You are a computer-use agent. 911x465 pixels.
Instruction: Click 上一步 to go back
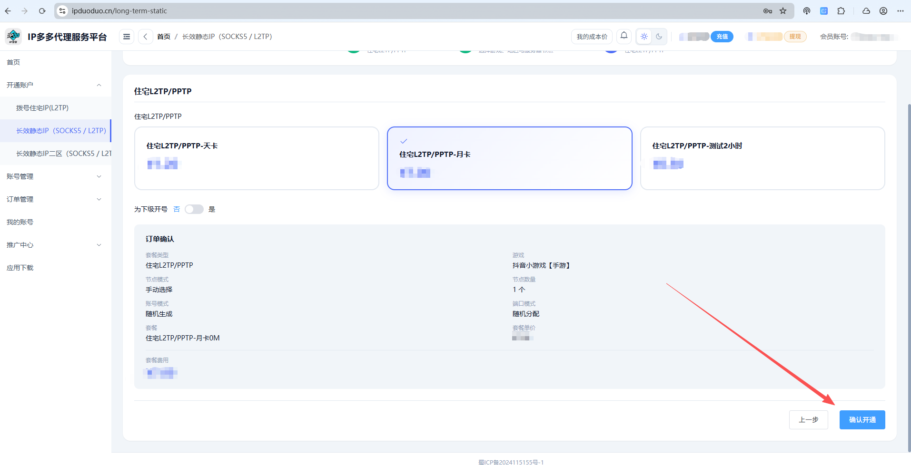809,420
